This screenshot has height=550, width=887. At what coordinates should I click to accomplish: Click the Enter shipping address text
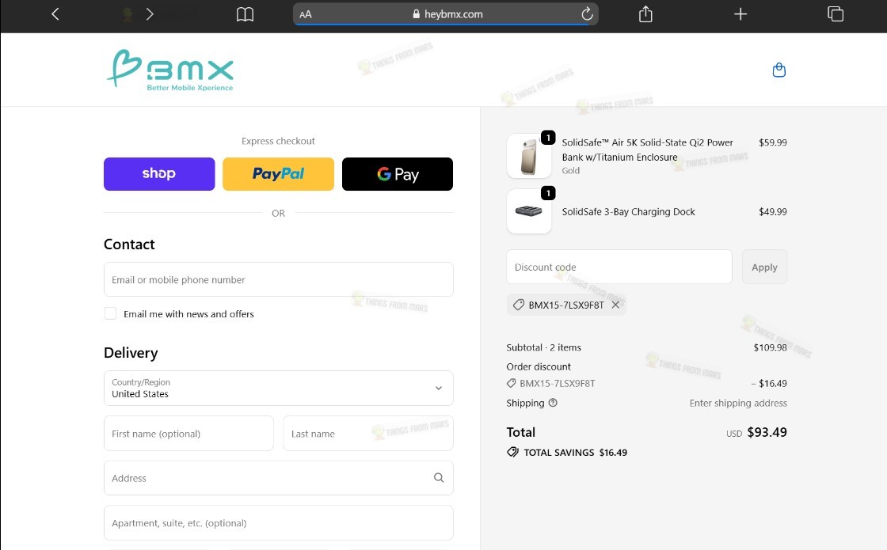[738, 403]
